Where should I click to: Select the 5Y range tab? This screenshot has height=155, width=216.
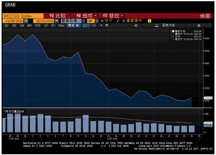53,26
